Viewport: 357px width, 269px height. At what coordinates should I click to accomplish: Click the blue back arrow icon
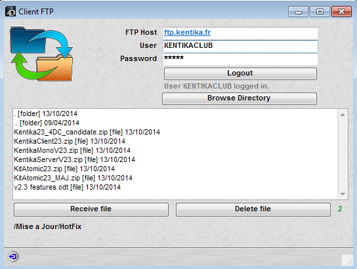click(13, 257)
